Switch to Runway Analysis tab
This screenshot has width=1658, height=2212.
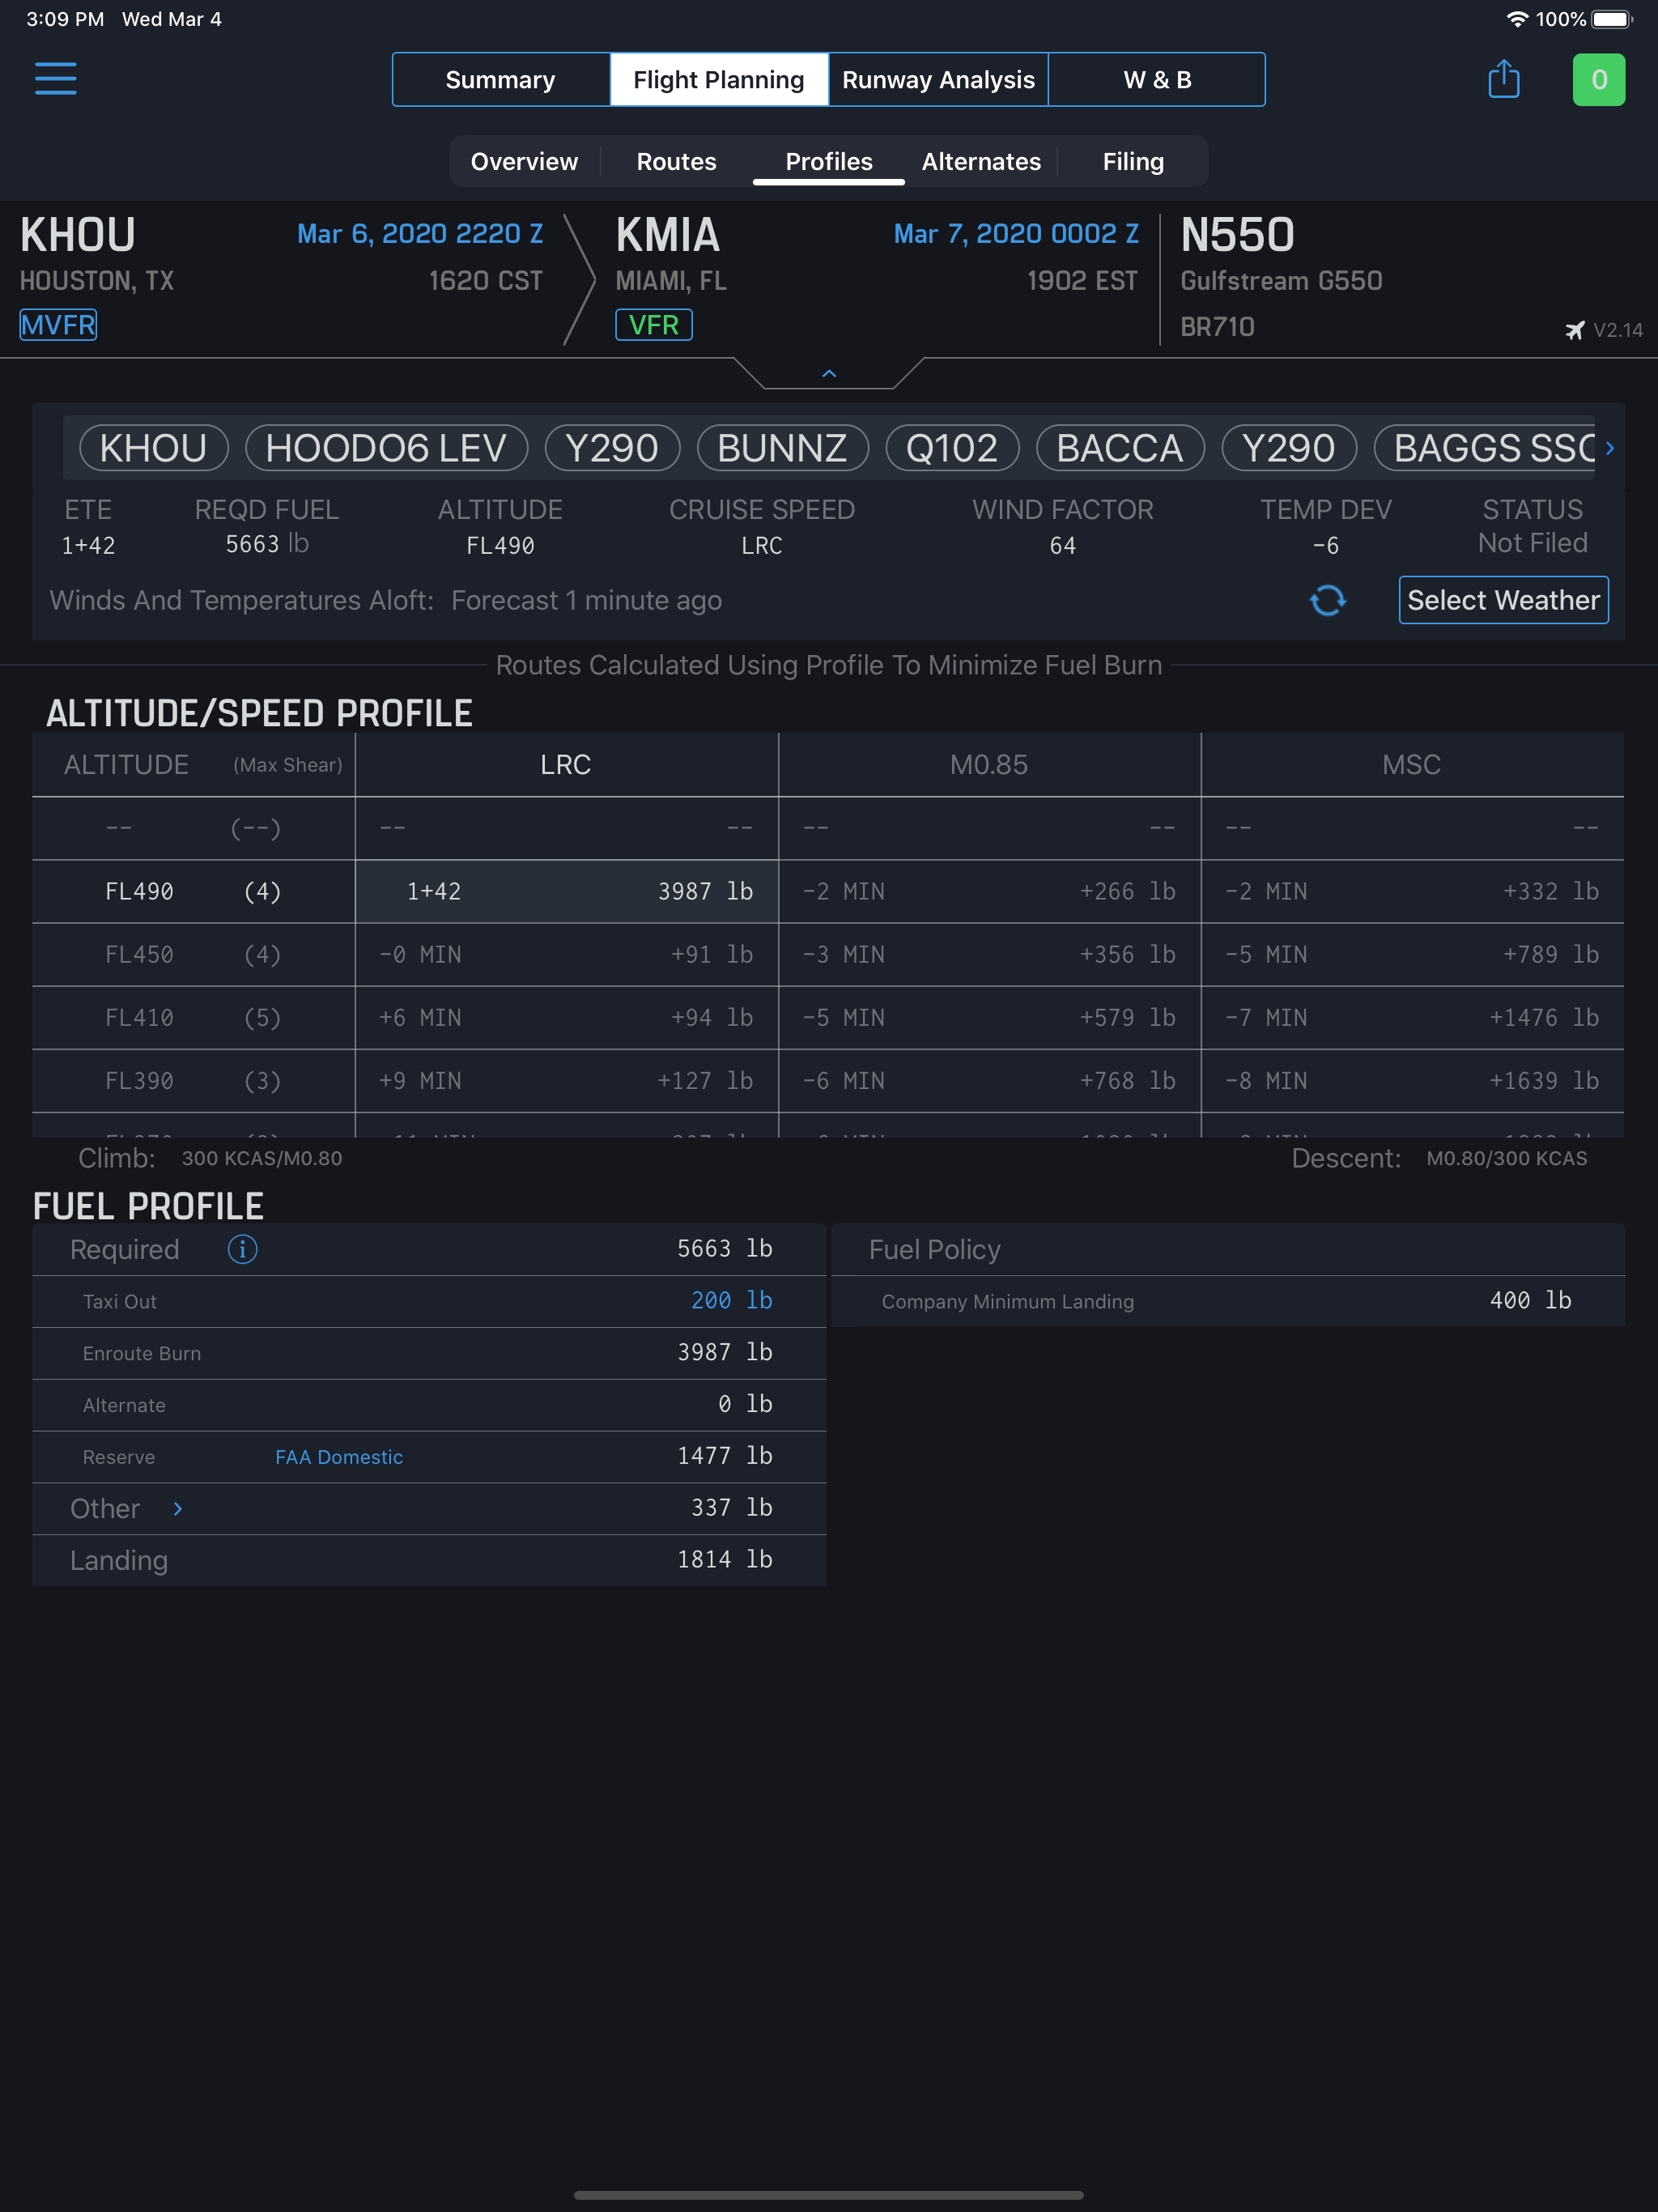937,80
